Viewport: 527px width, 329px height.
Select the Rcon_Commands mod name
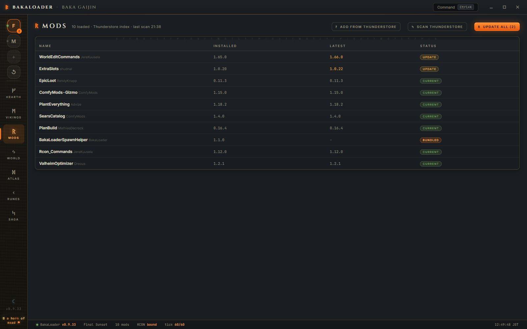coord(56,152)
